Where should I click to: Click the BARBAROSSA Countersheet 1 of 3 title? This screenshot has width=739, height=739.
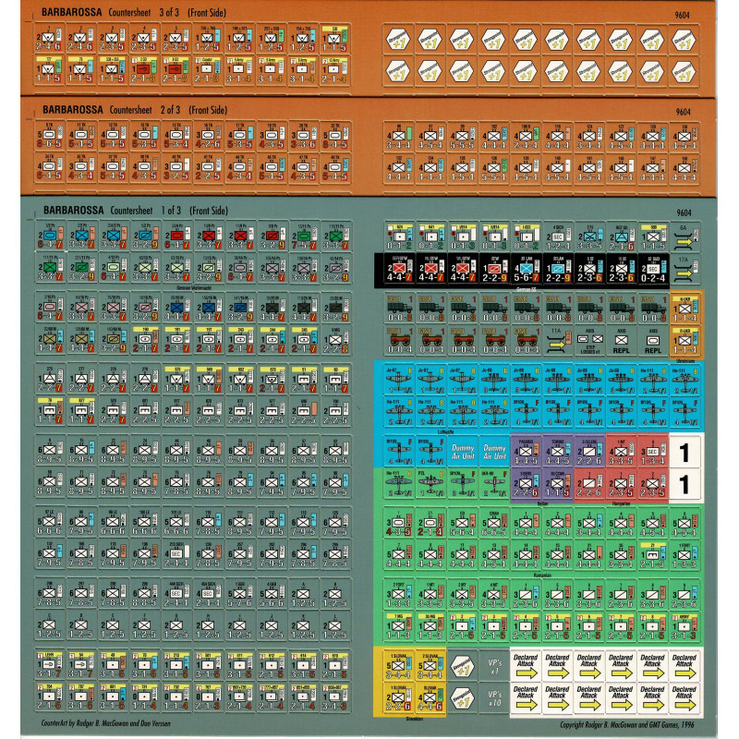tap(135, 211)
